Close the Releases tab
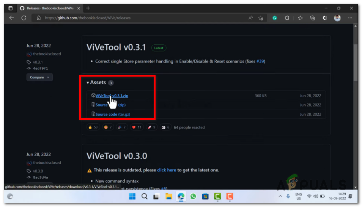Screen dimensions: 362x207 [79, 8]
